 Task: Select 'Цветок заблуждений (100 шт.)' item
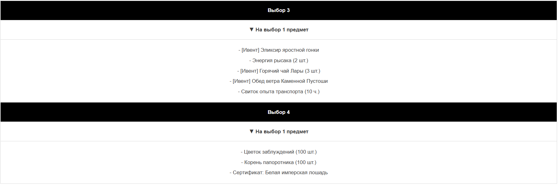[279, 152]
